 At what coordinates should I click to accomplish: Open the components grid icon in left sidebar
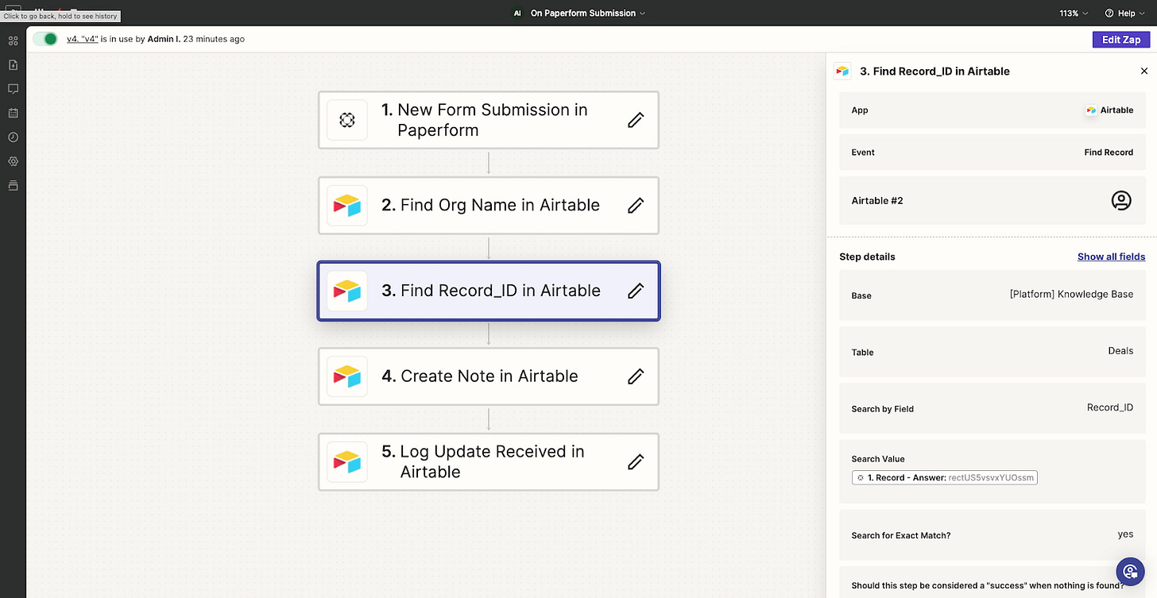coord(13,40)
